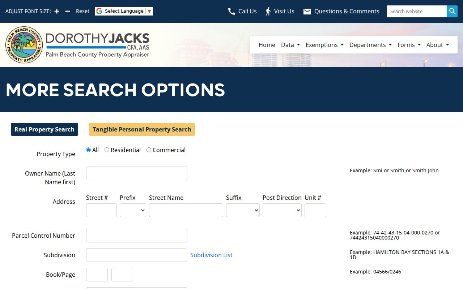Increase font size with plus icon
This screenshot has width=463, height=289.
tap(57, 11)
